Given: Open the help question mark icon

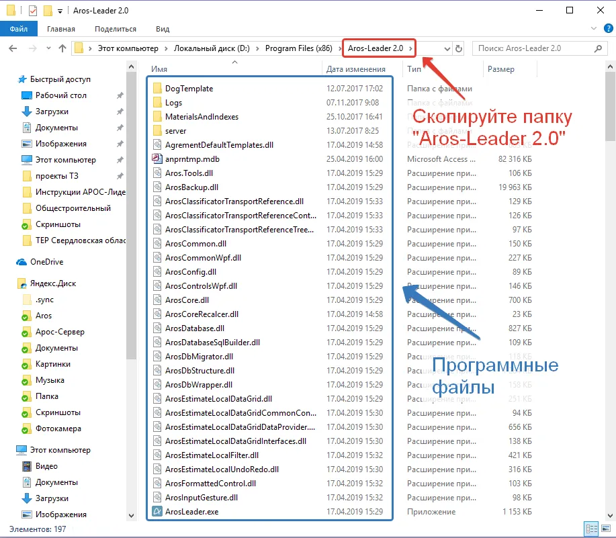Looking at the screenshot, I should click(x=609, y=28).
